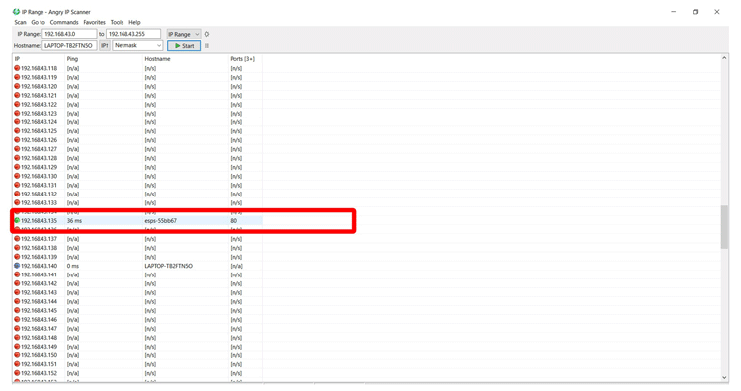Click the 36 ms ping value

pyautogui.click(x=74, y=220)
